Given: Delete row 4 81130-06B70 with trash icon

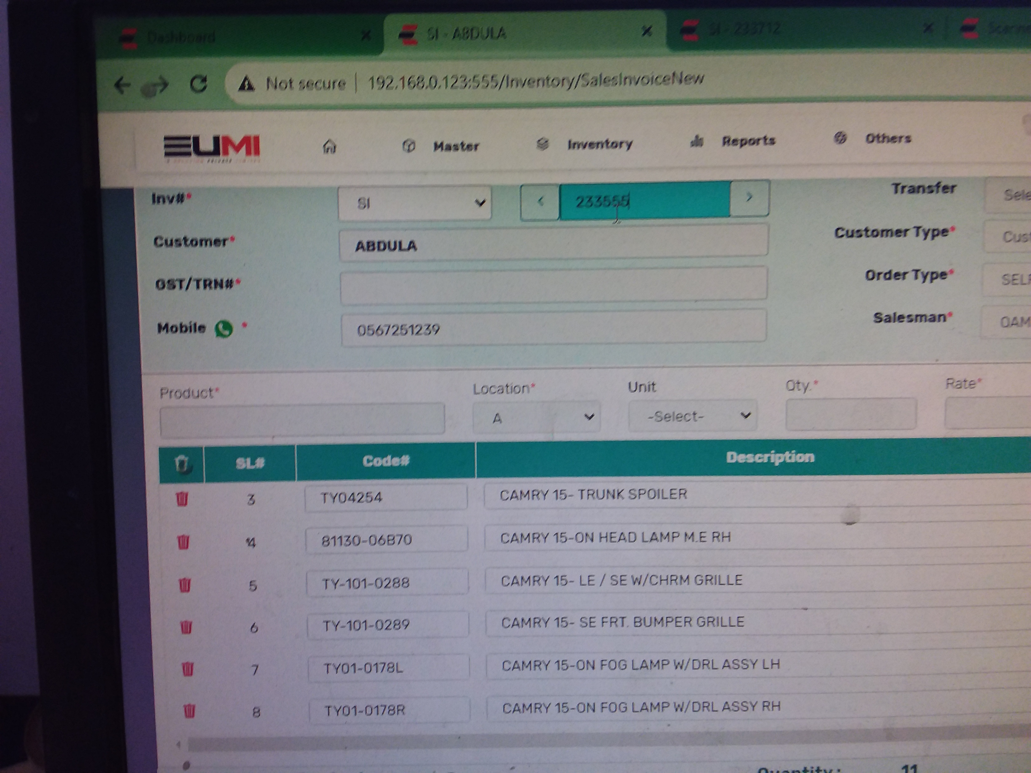Looking at the screenshot, I should (183, 542).
